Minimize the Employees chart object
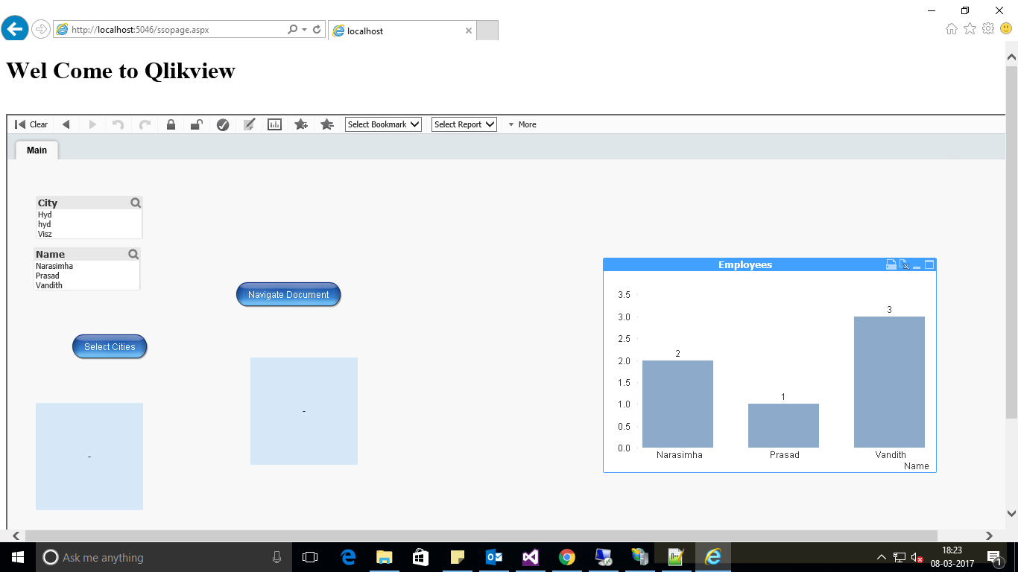This screenshot has width=1018, height=572. 917,265
